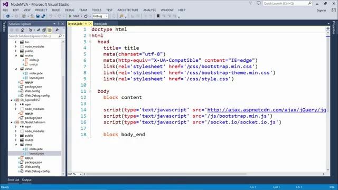This screenshot has height=190, width=338.
Task: Click the Sync with Active Document icon
Action: [39, 30]
